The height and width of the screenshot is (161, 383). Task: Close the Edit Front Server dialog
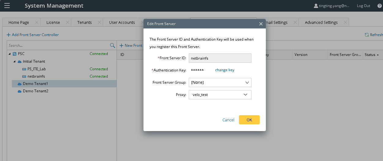(x=261, y=24)
